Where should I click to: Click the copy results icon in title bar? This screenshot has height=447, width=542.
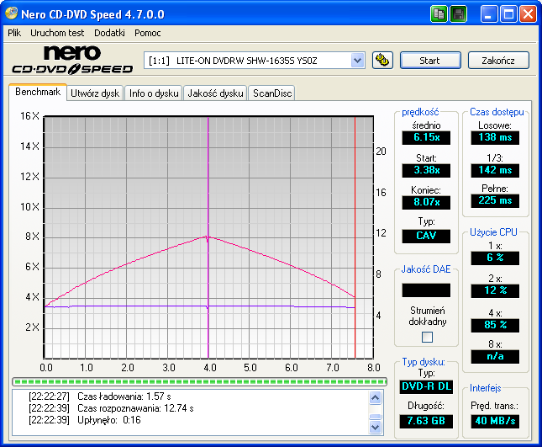(x=439, y=14)
